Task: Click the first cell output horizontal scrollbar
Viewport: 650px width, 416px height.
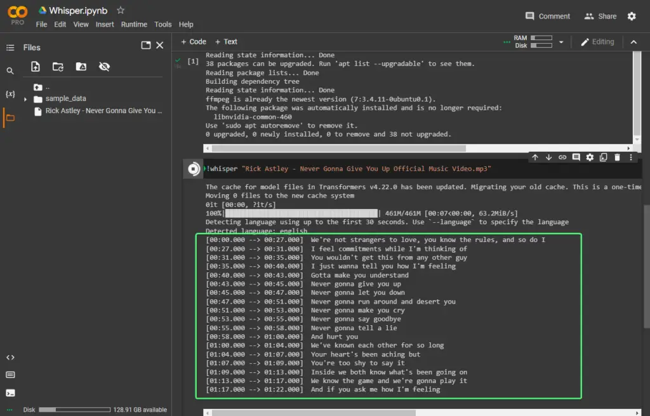Action: [339, 148]
